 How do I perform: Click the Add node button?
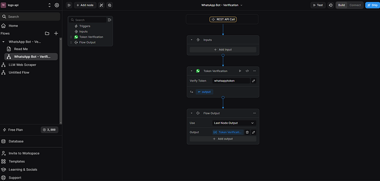[85, 5]
